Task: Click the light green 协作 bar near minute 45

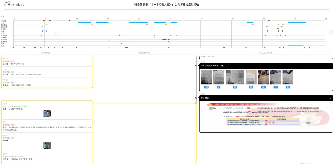Action: click(295, 45)
